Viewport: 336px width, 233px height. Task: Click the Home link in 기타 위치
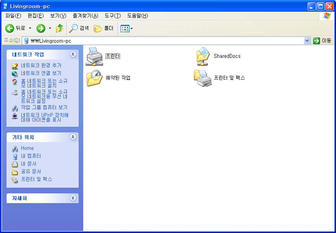27,148
